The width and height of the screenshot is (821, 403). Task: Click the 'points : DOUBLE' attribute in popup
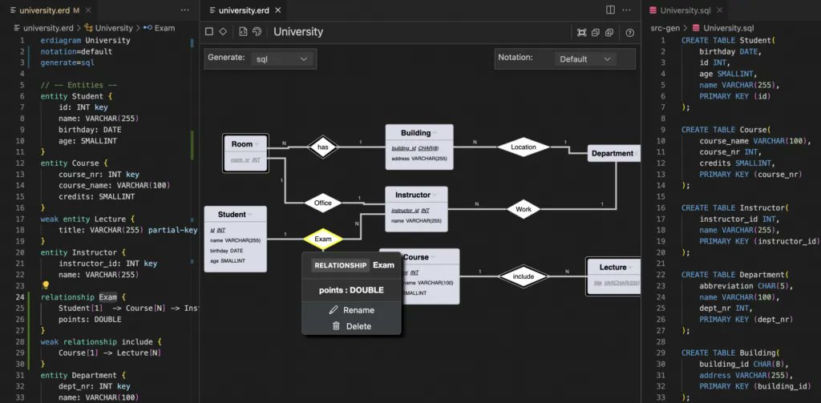pyautogui.click(x=351, y=290)
